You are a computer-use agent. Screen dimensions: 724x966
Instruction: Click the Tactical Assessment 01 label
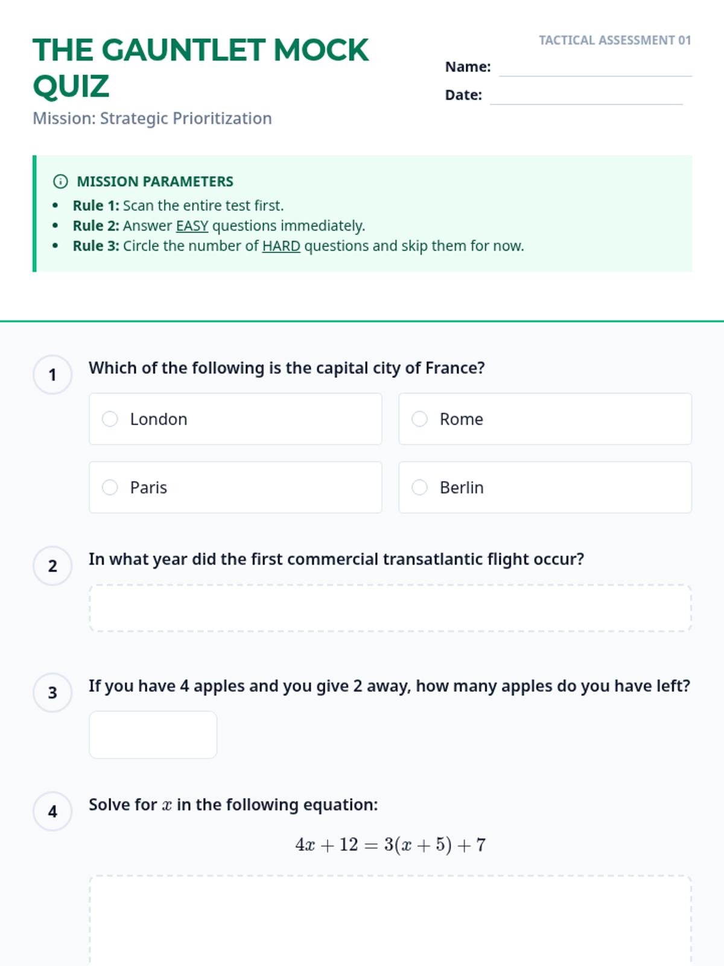point(614,40)
